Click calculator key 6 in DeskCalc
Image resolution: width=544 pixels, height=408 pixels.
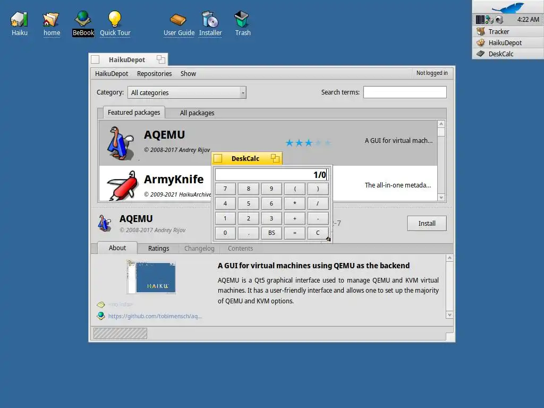coord(271,203)
